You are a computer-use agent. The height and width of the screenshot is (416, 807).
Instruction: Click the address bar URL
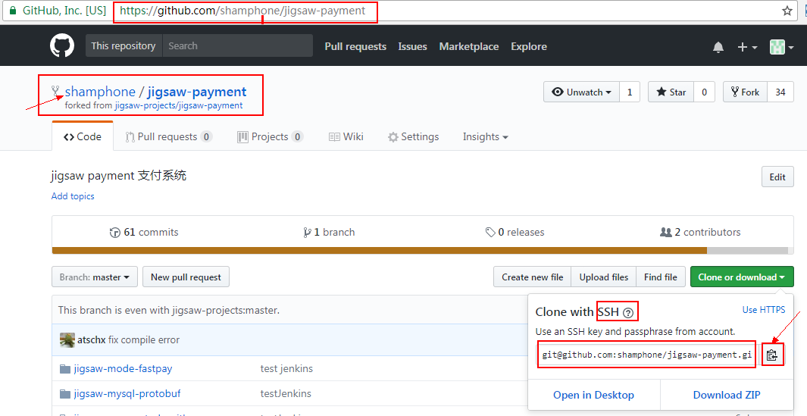pos(242,11)
